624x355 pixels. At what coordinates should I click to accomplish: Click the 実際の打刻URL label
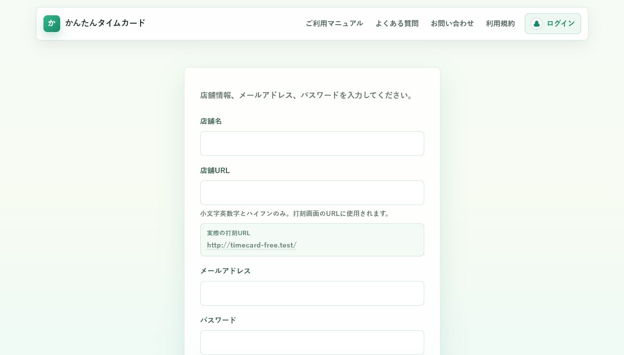click(229, 233)
